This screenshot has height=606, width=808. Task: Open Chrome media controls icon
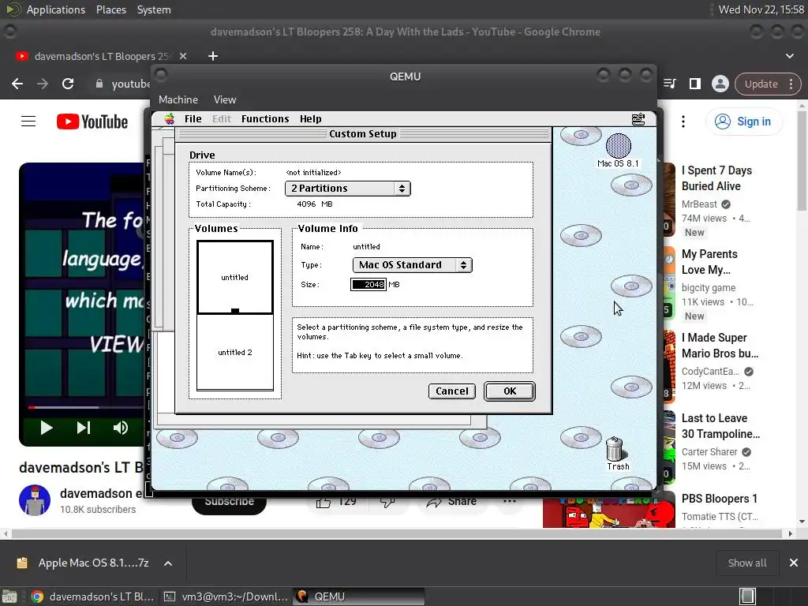tap(669, 84)
